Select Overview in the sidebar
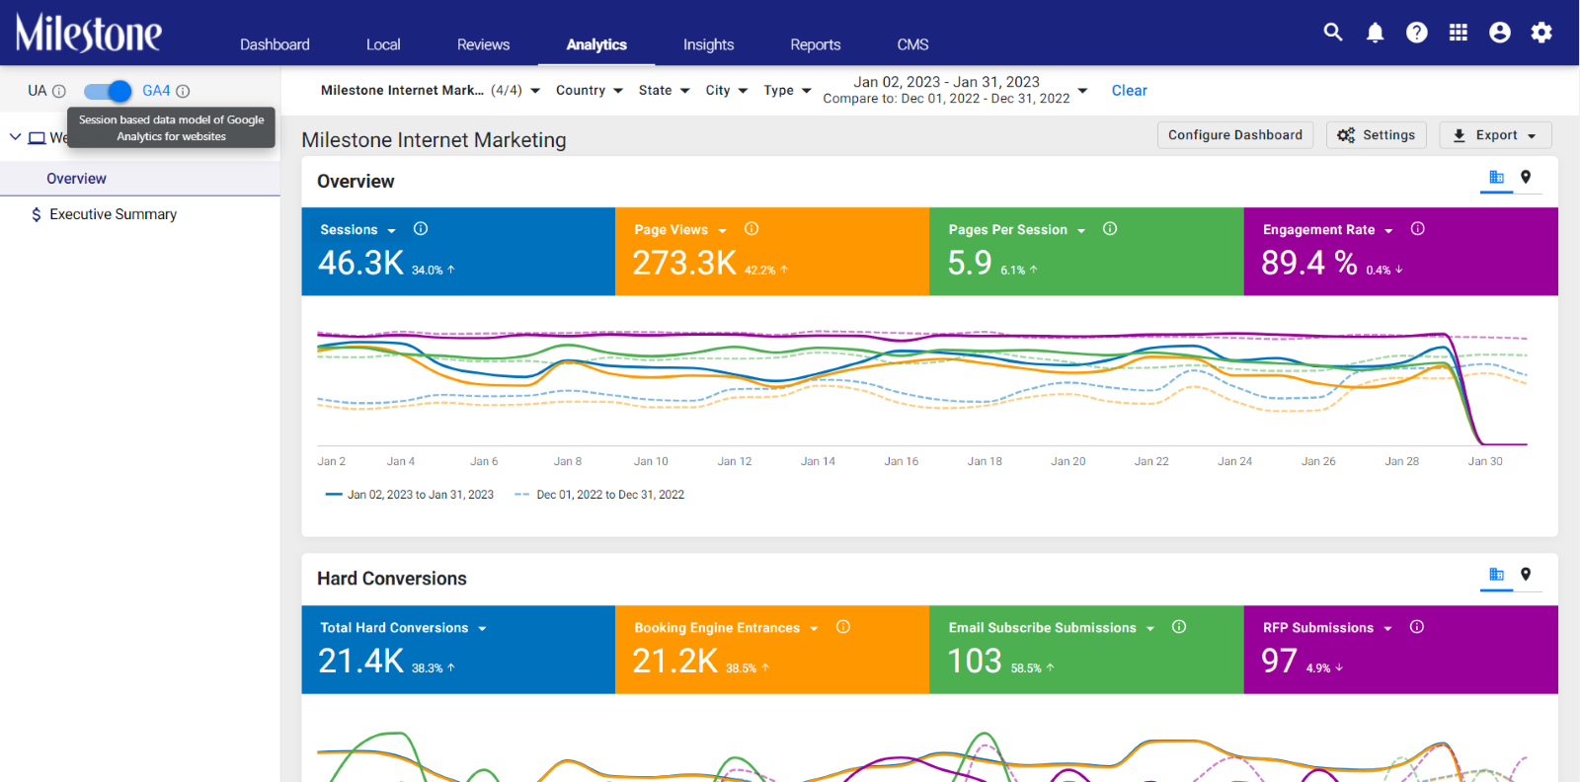The height and width of the screenshot is (782, 1580). tap(140, 179)
